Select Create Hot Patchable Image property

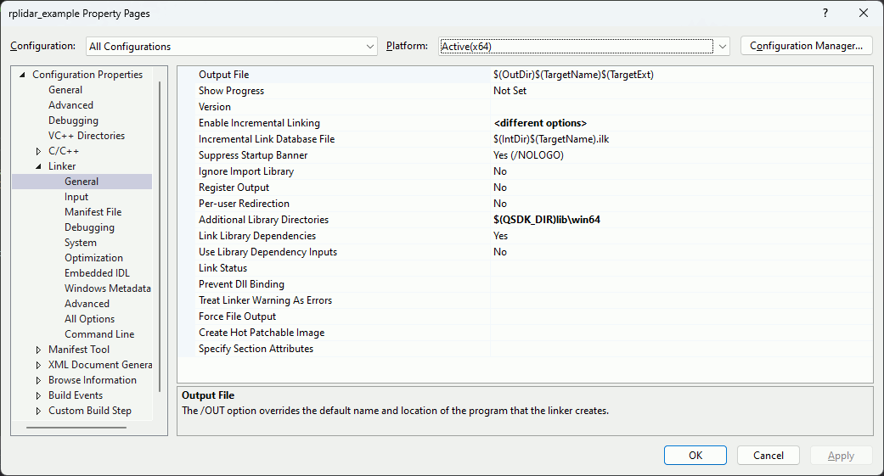(262, 333)
